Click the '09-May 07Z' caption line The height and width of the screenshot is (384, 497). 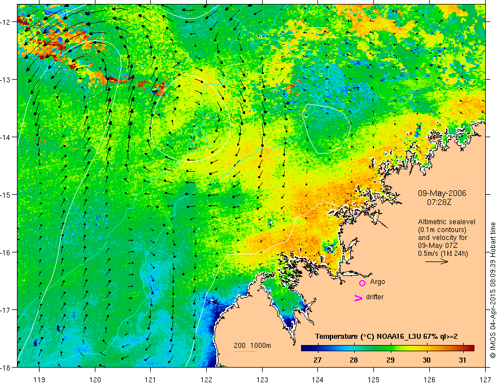pyautogui.click(x=437, y=246)
